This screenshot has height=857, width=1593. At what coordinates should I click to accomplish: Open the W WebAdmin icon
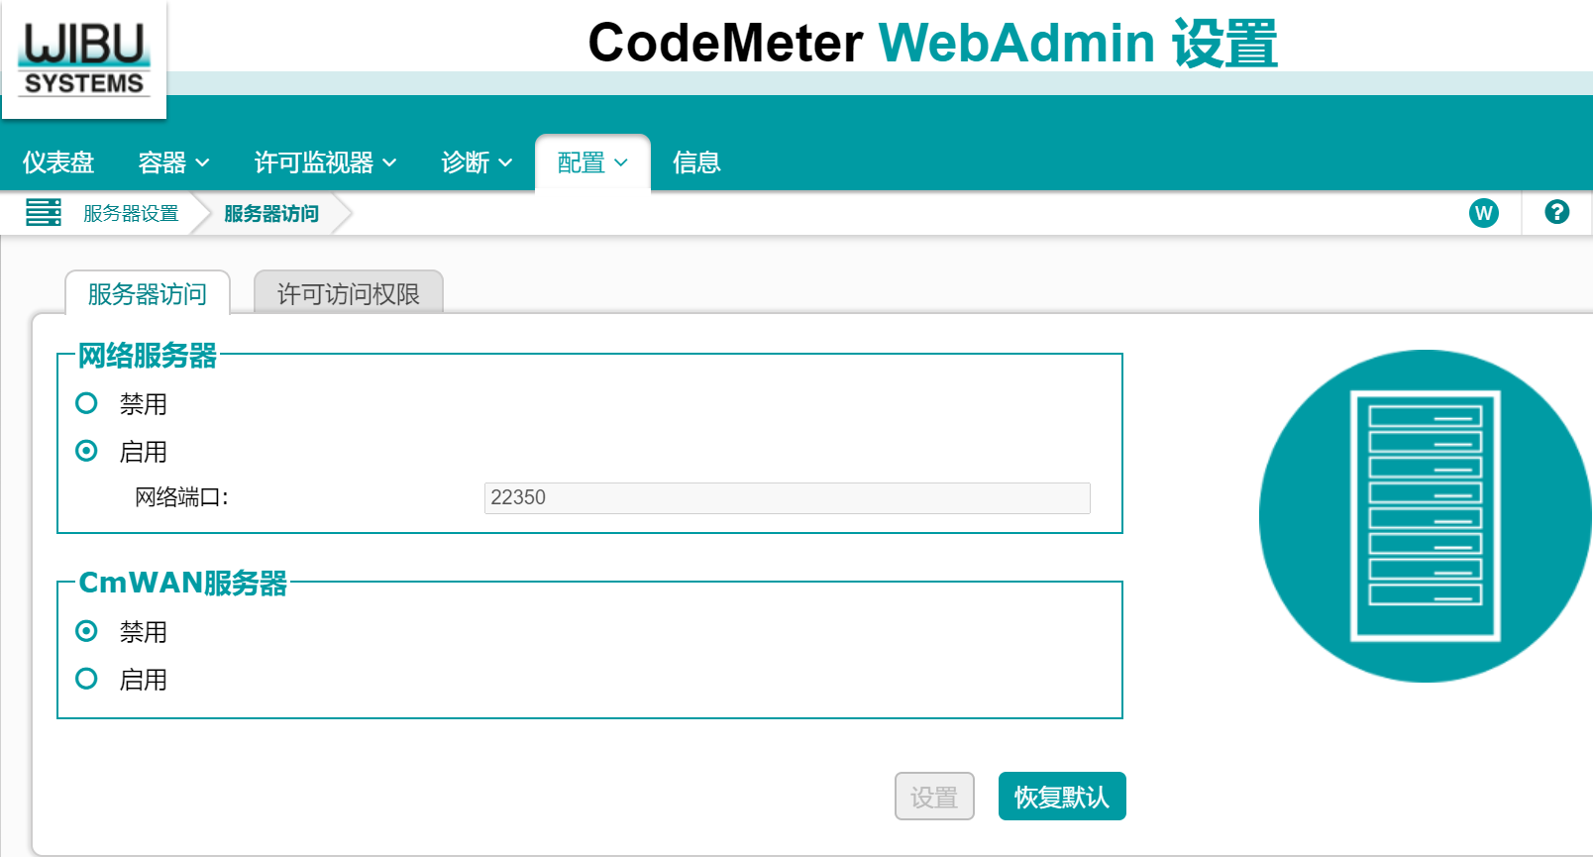coord(1483,213)
